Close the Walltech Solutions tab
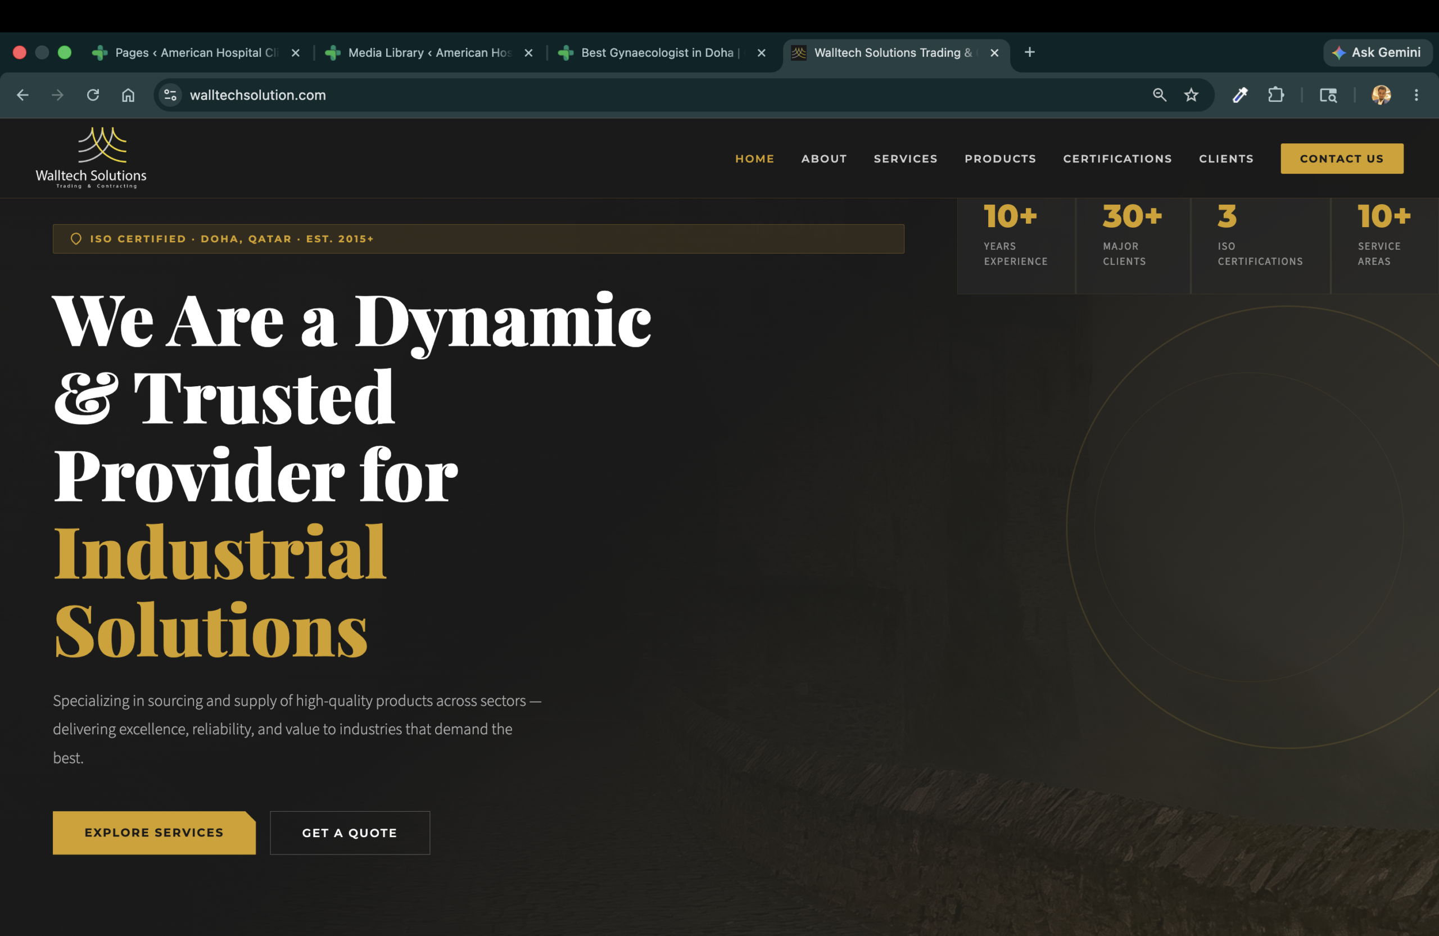The width and height of the screenshot is (1439, 936). point(994,53)
